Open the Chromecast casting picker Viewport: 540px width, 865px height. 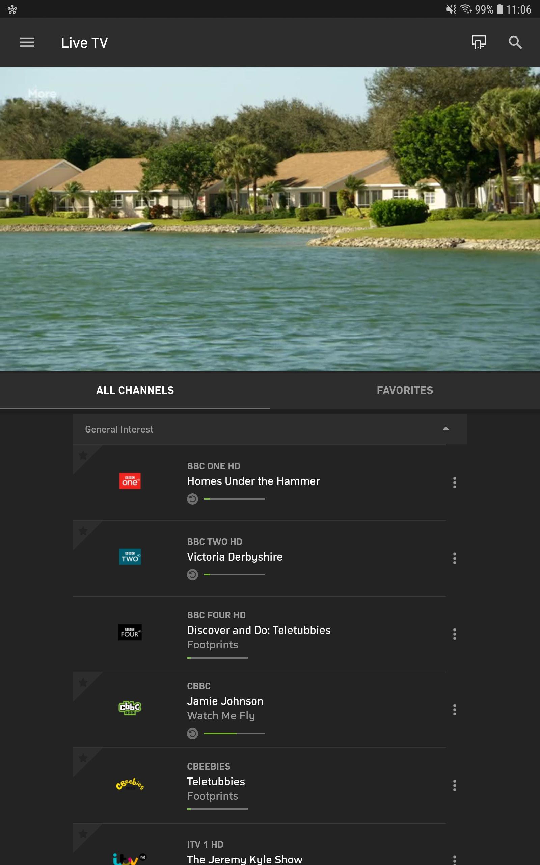pyautogui.click(x=479, y=42)
